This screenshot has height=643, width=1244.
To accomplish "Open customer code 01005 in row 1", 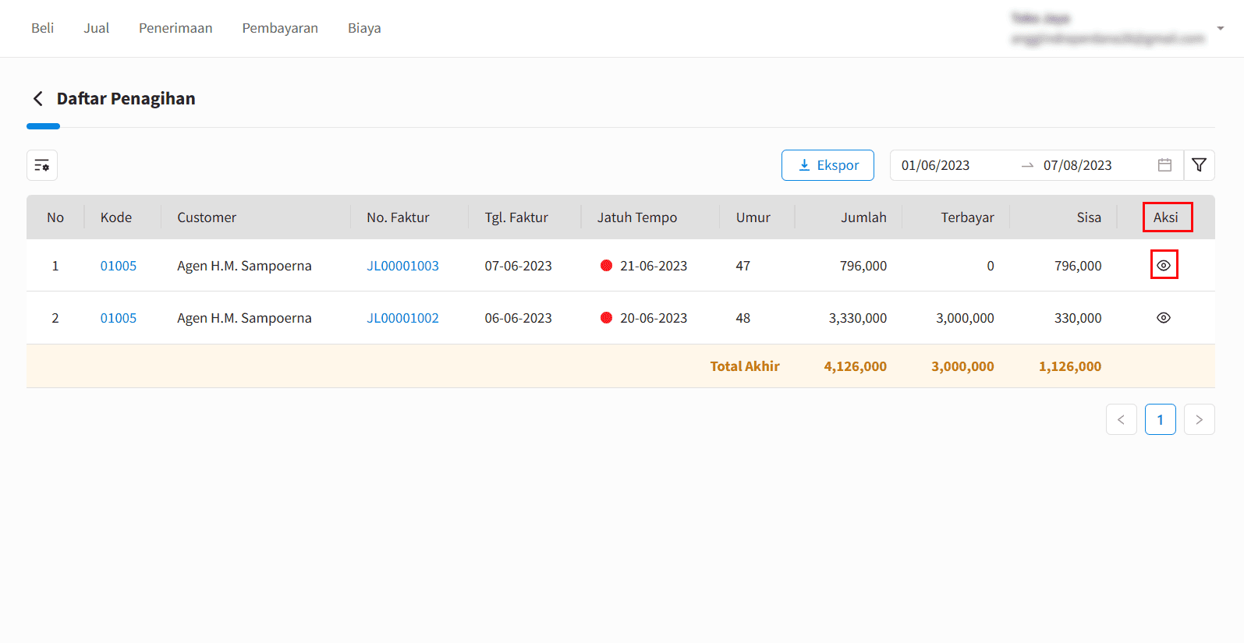I will coord(119,266).
